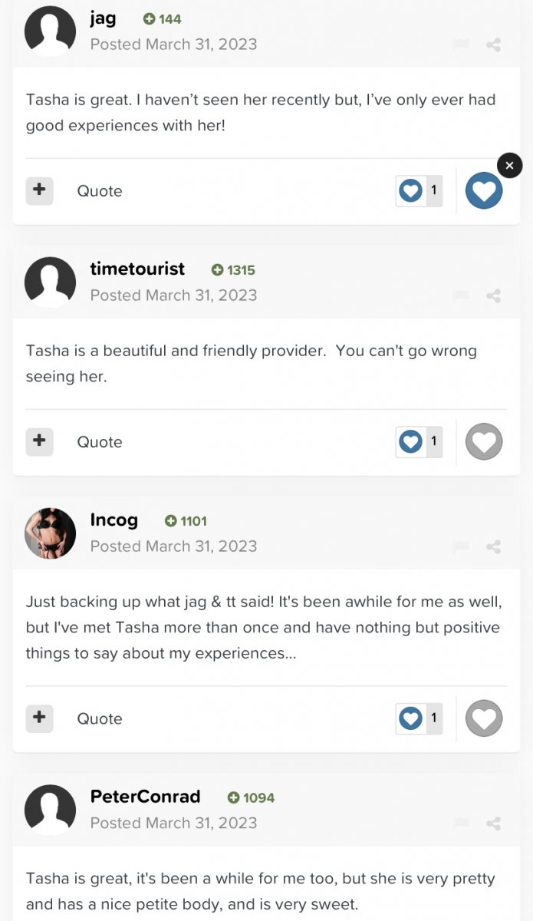This screenshot has height=921, width=533.
Task: Share timetourist's post
Action: click(494, 295)
